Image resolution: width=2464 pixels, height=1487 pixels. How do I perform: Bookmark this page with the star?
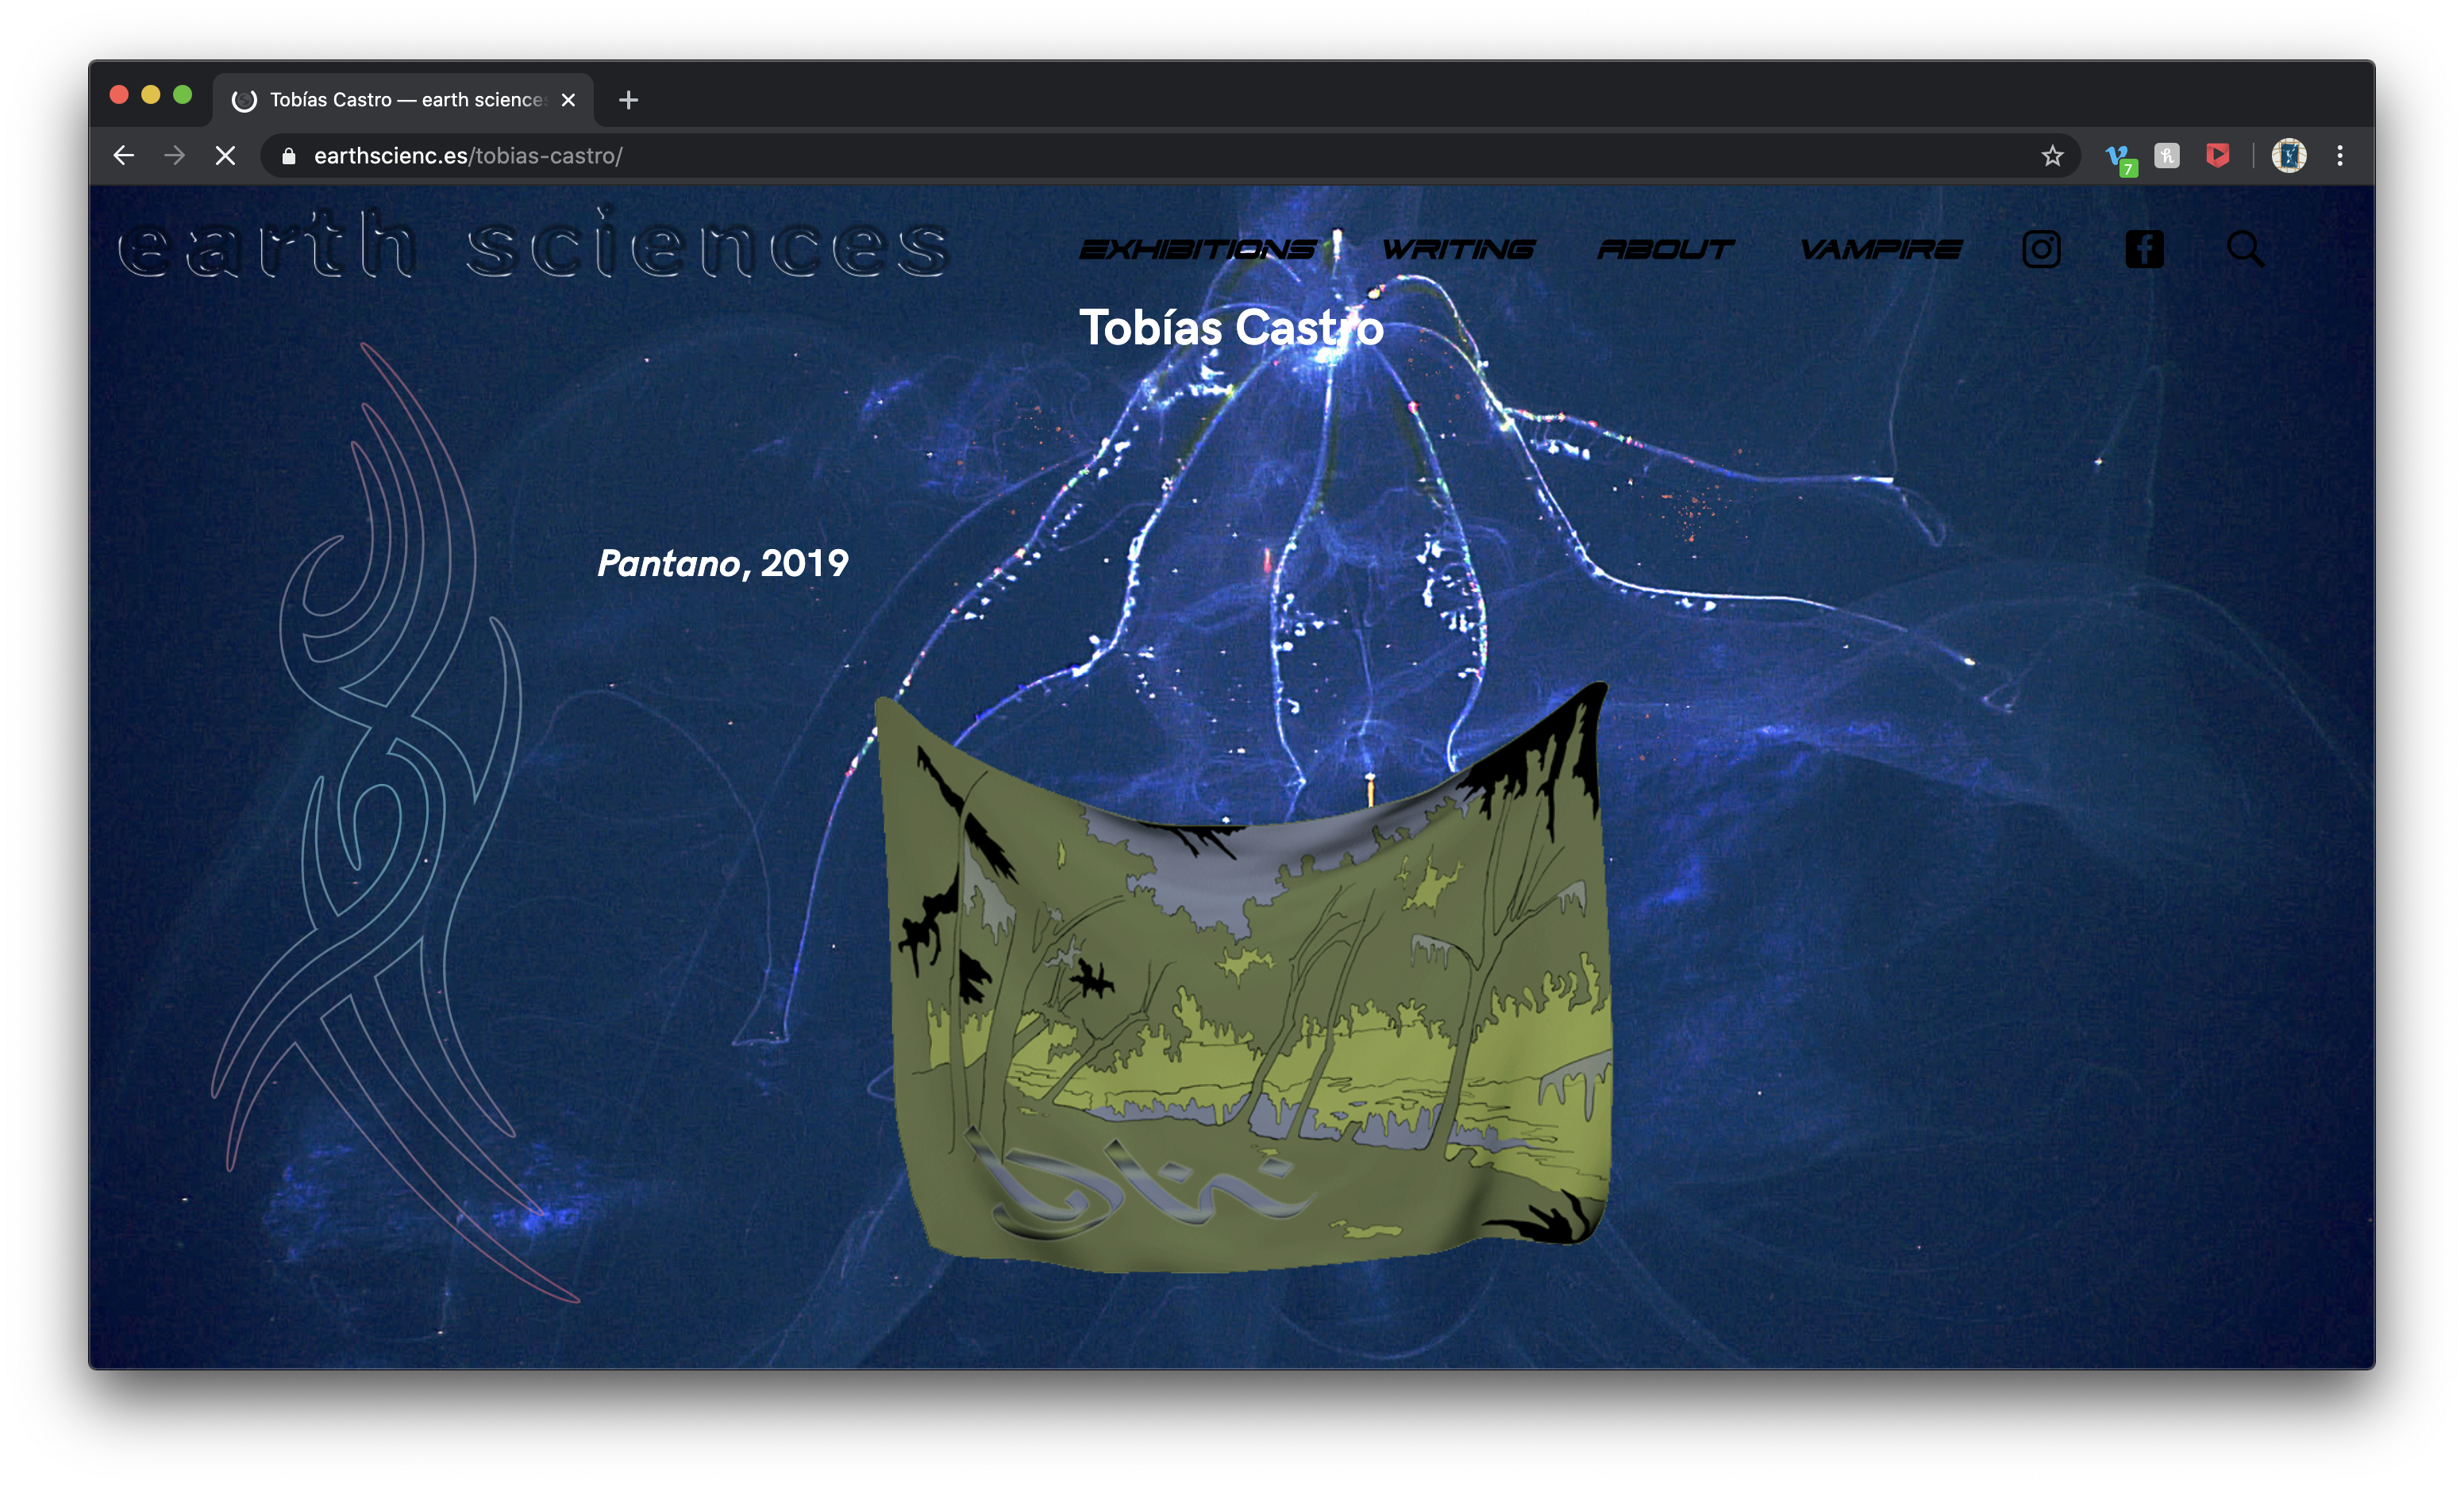[x=2052, y=156]
